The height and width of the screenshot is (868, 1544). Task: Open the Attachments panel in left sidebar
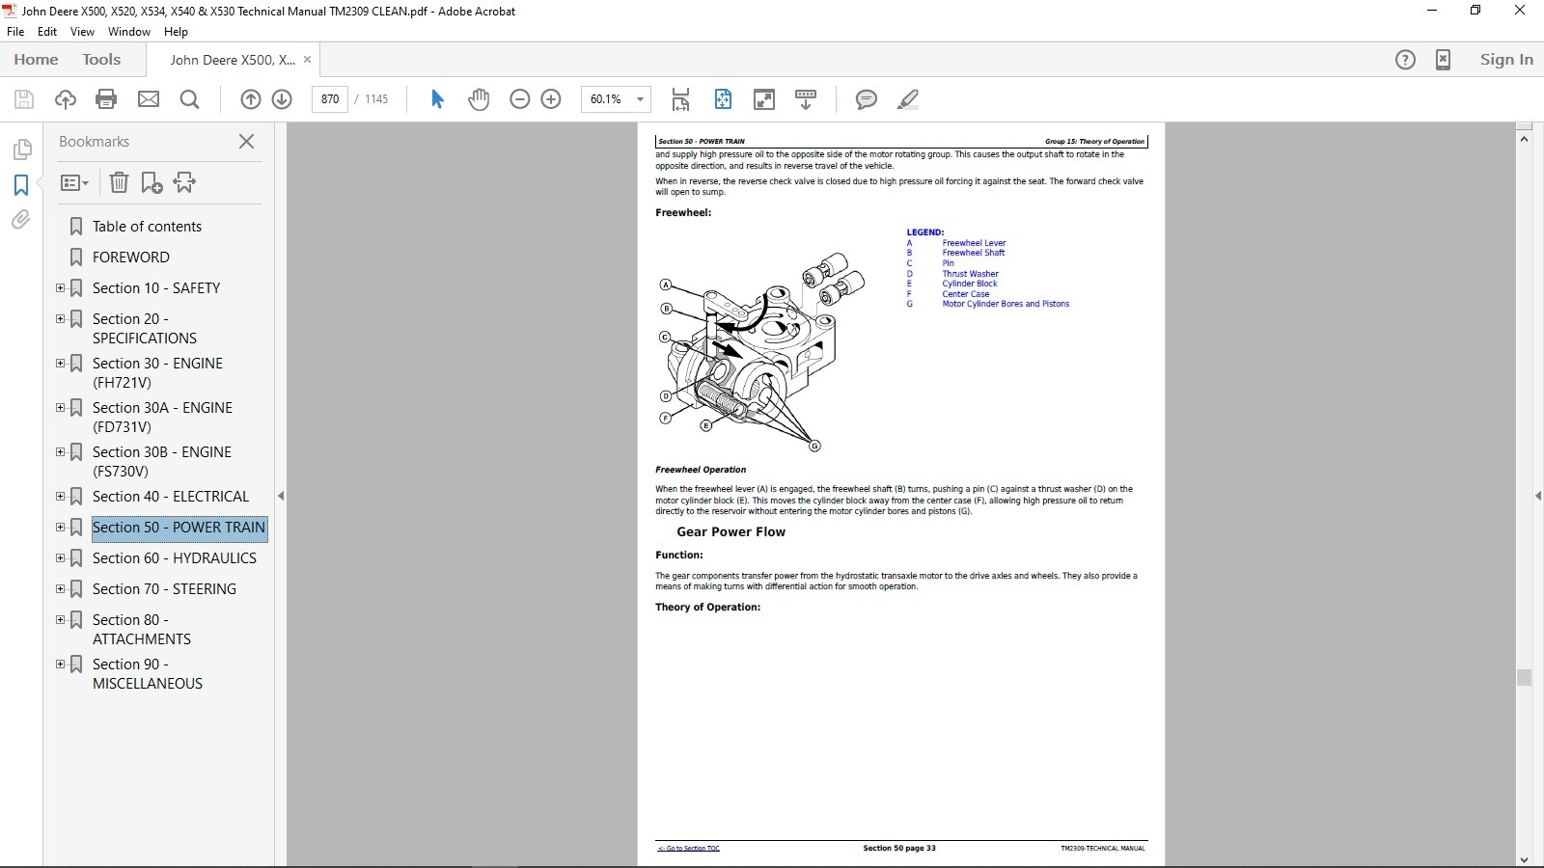(x=21, y=220)
